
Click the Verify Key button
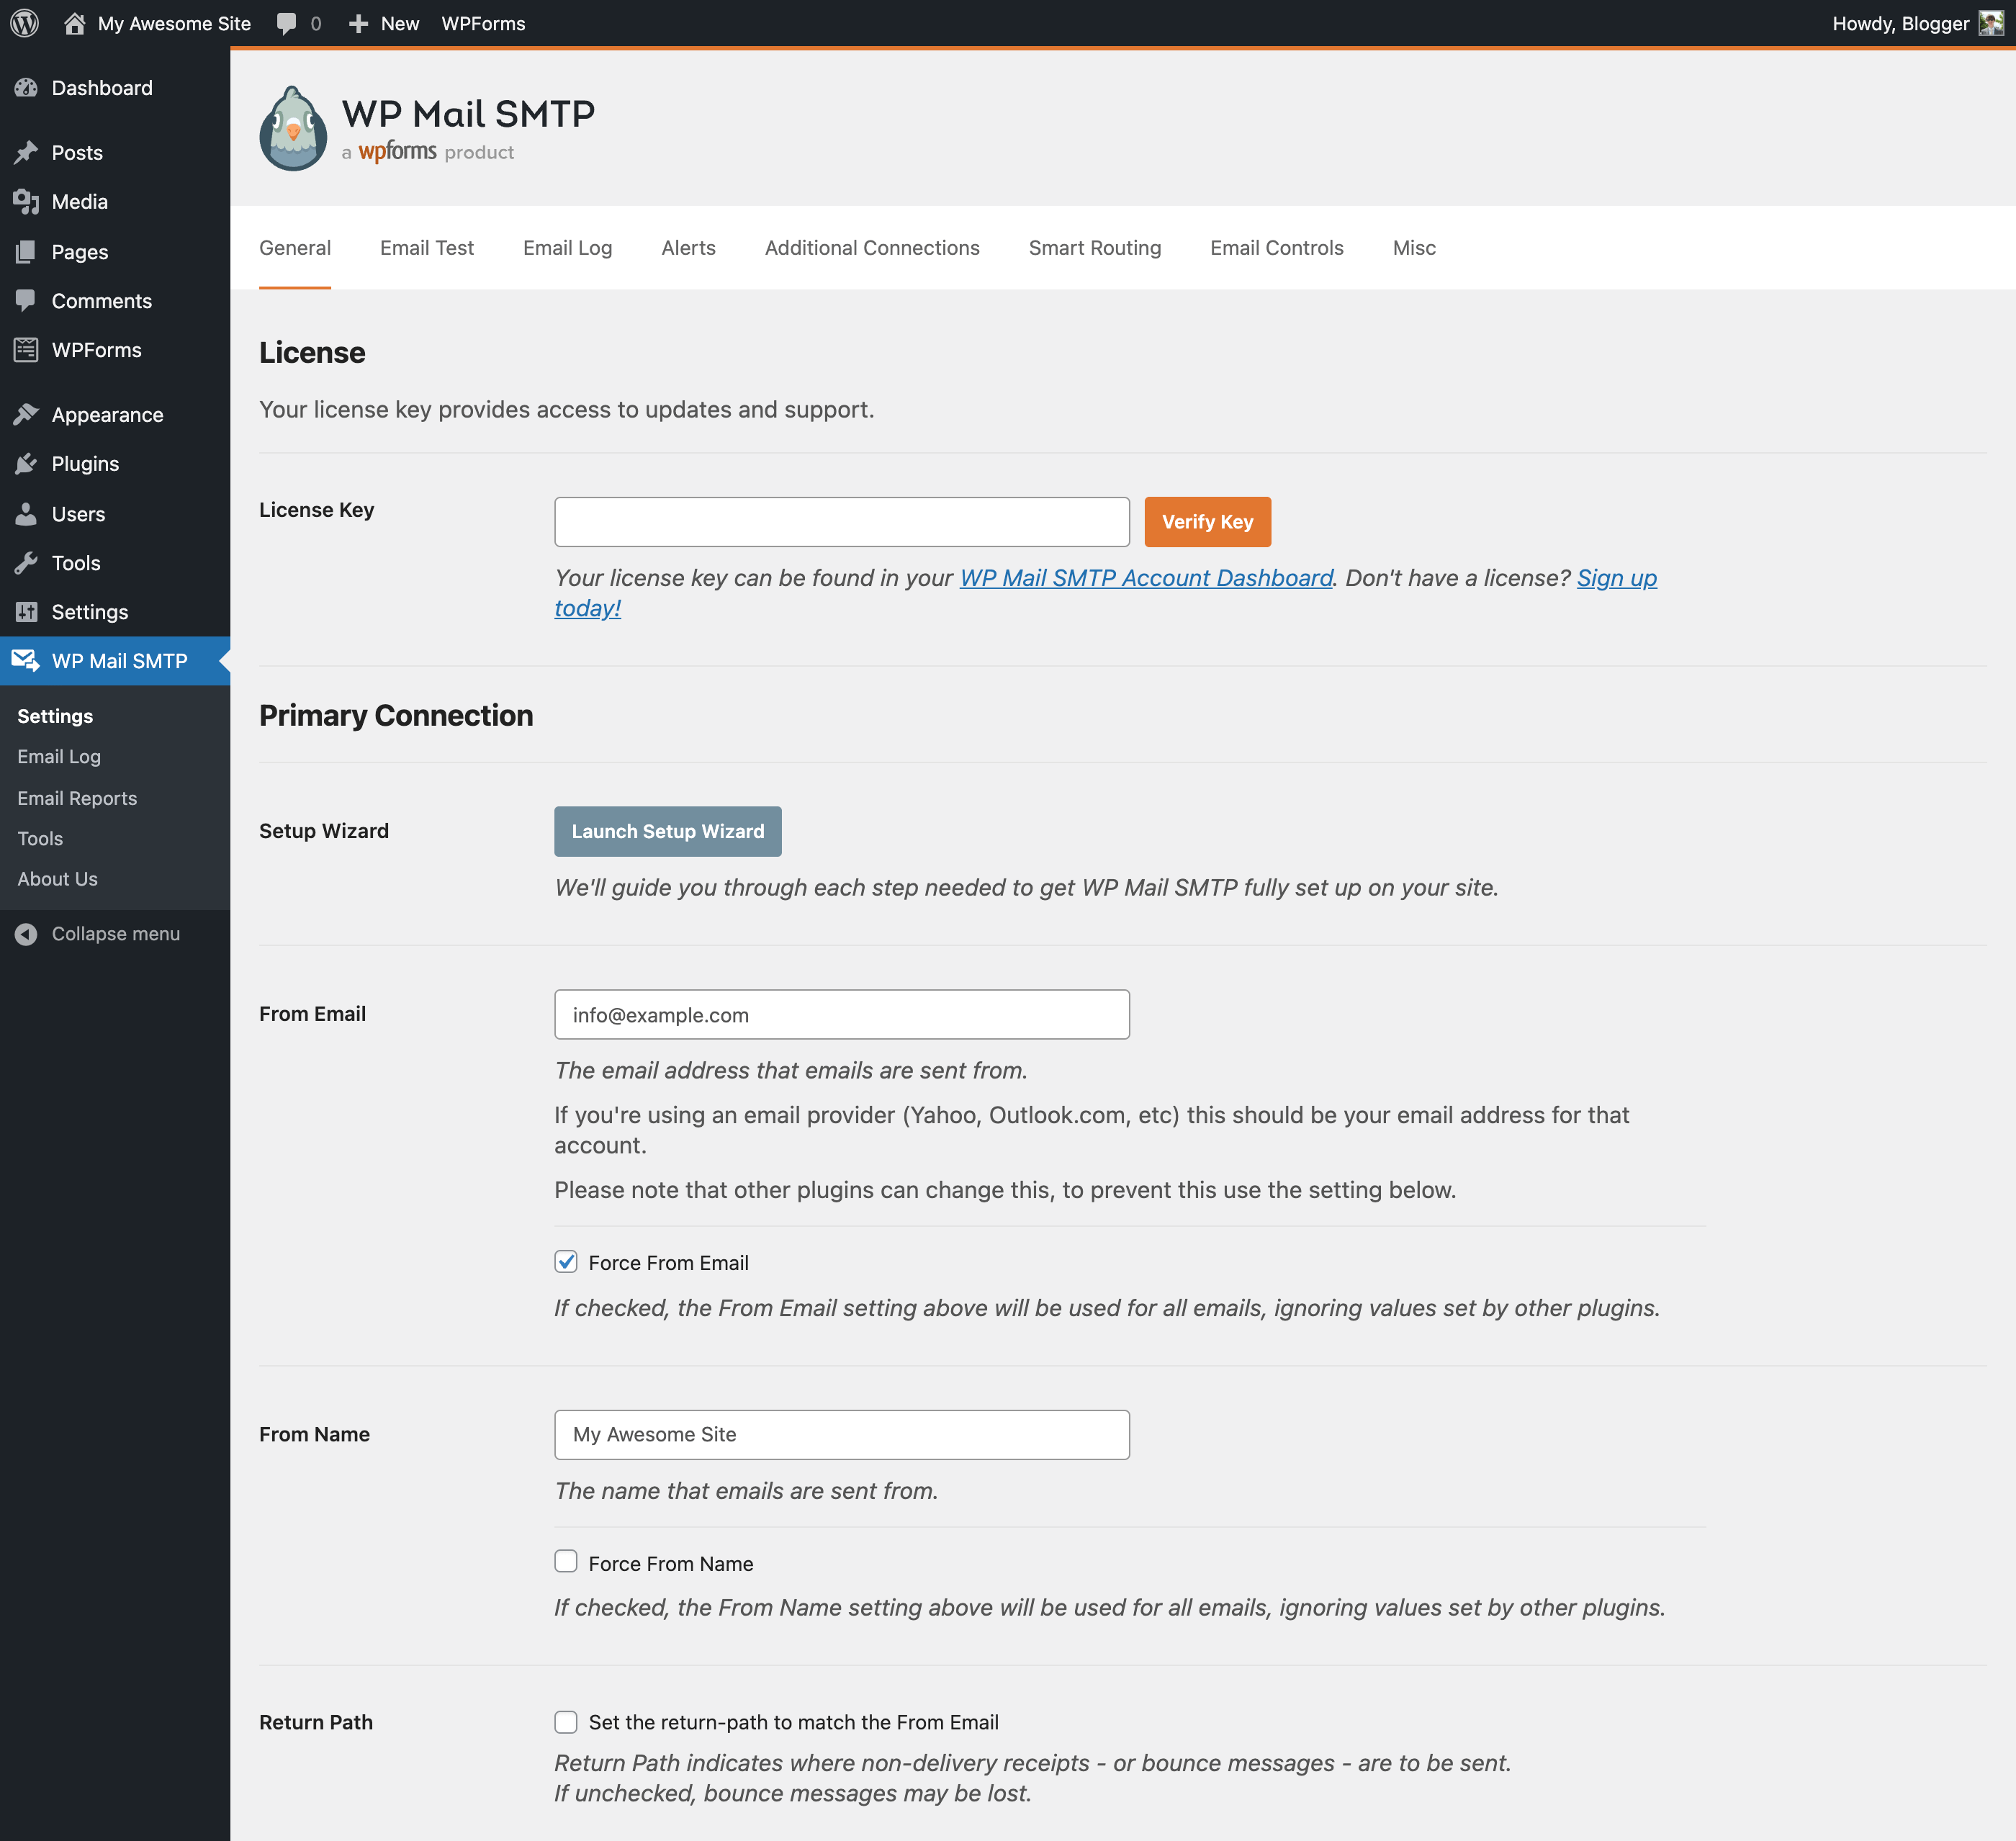click(x=1207, y=520)
